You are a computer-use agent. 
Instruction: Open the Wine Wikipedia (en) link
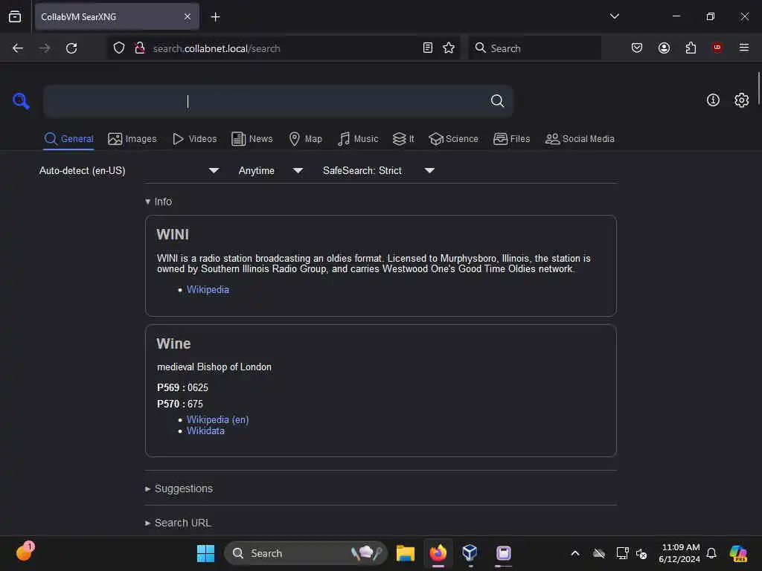(x=218, y=419)
